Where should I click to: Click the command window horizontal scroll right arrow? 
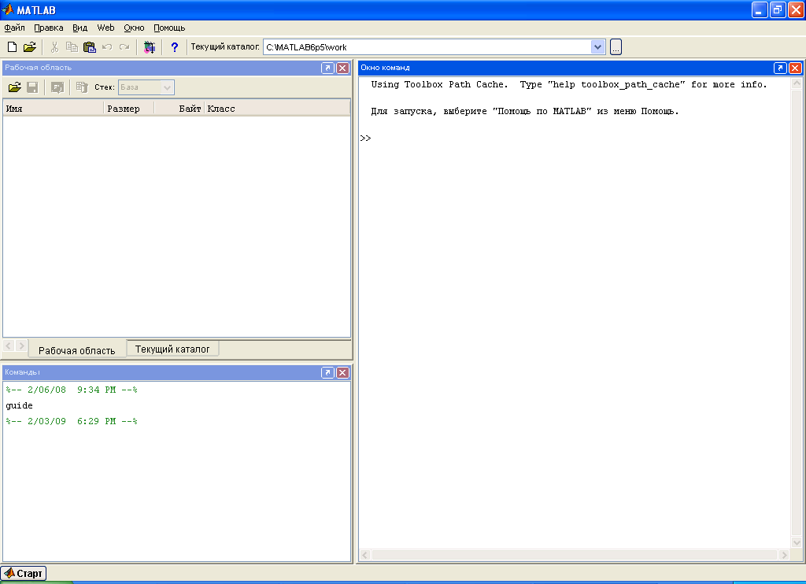click(x=784, y=555)
